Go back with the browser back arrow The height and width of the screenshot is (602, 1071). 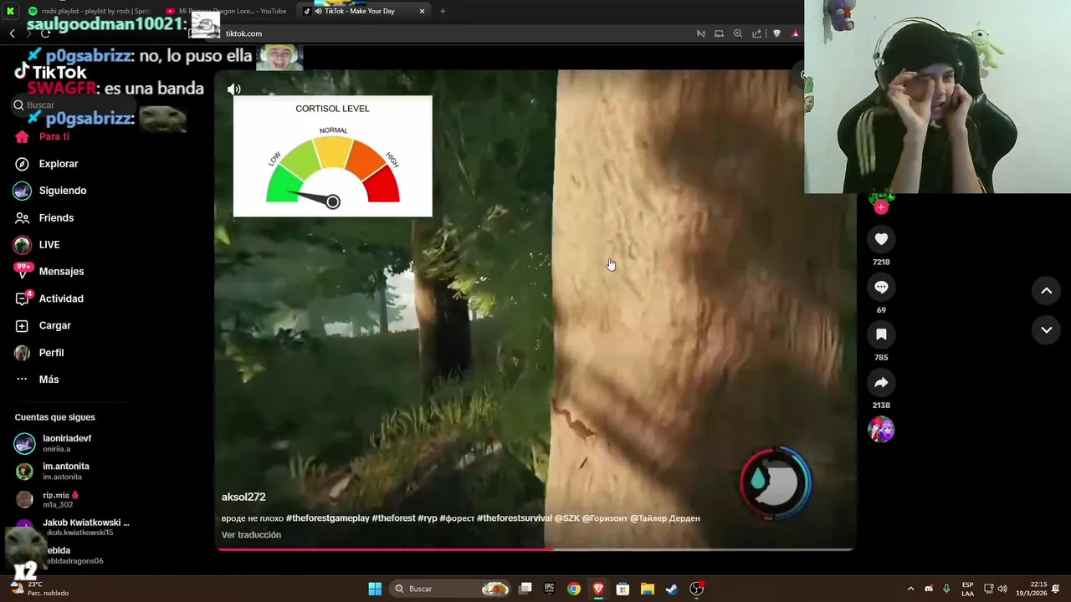pyautogui.click(x=12, y=33)
